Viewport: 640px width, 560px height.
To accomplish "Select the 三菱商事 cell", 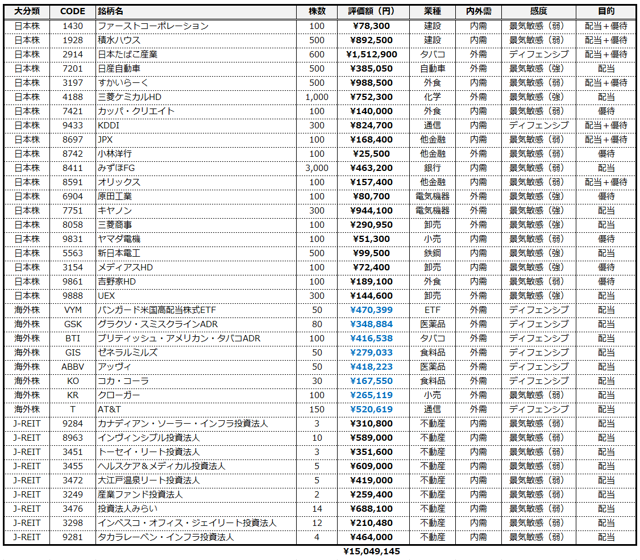I will (196, 225).
